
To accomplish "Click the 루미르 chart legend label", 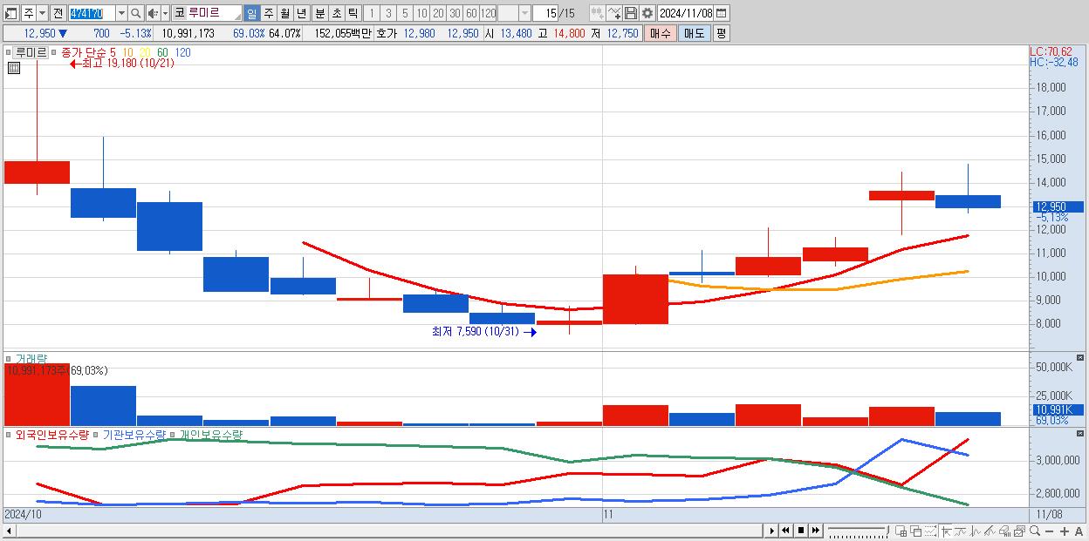I will [31, 52].
